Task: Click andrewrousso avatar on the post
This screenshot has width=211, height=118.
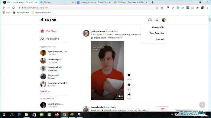Action: click(x=86, y=33)
